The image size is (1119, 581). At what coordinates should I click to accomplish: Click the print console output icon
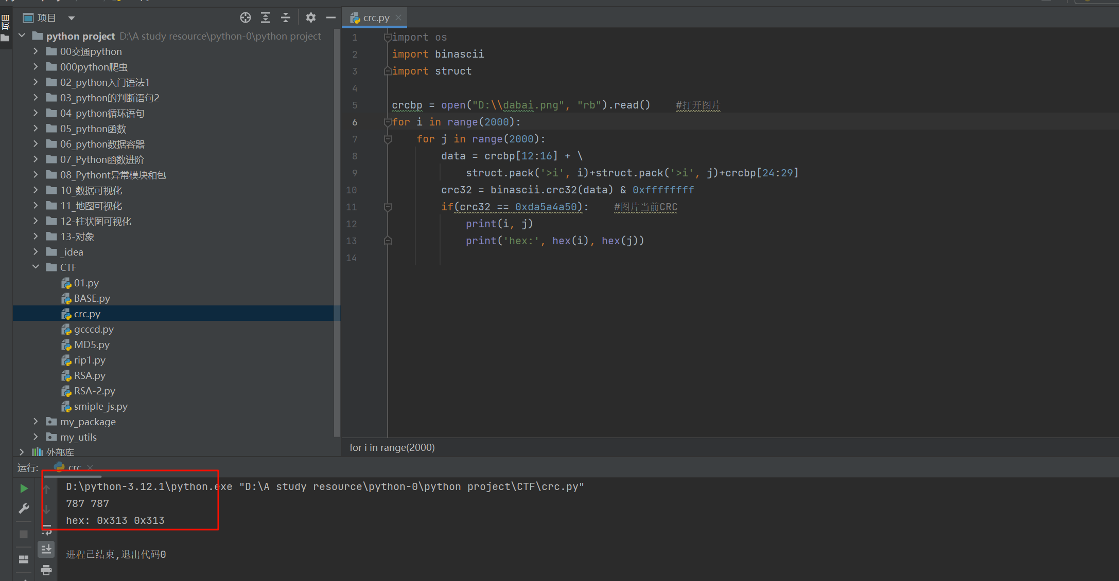tap(46, 570)
